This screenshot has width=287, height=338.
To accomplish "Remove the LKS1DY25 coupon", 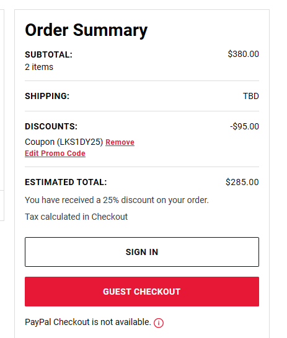I will [x=120, y=142].
